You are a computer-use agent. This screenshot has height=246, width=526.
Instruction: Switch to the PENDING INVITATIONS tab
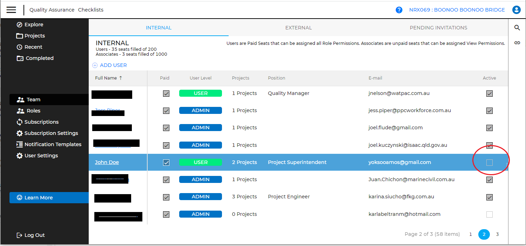438,28
